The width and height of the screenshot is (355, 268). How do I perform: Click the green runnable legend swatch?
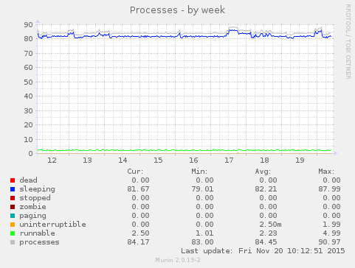coord(13,233)
